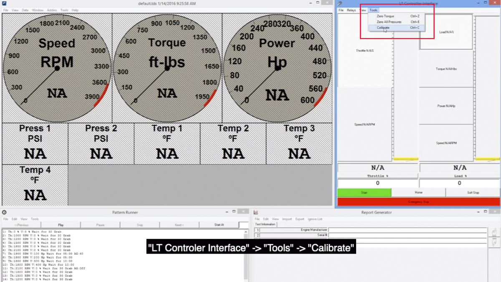This screenshot has width=501, height=282.
Task: Click the Pattern Runner list scrollbar
Action: click(x=246, y=255)
